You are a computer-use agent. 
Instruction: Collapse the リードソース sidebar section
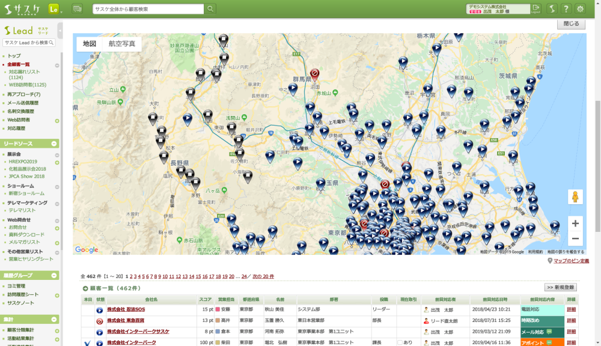[x=55, y=144]
